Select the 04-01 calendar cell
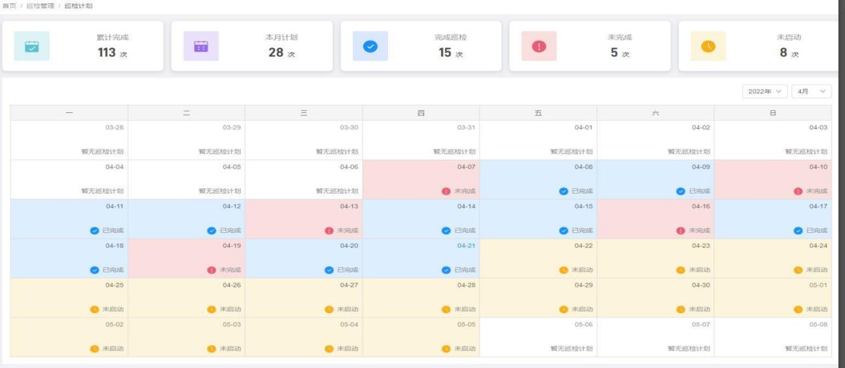This screenshot has width=845, height=368. pos(538,140)
